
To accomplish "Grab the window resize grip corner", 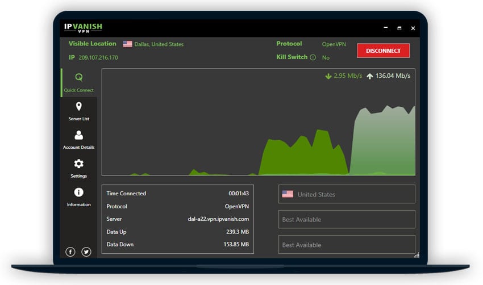I will 417,255.
